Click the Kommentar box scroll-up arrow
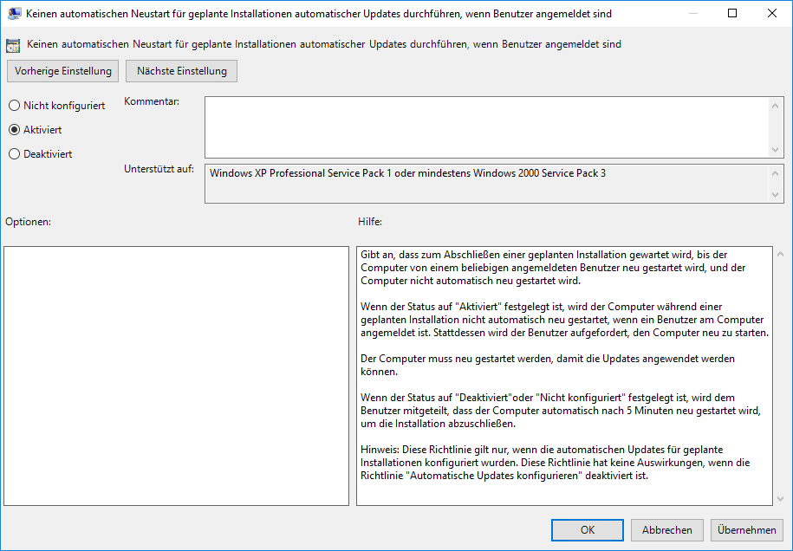Screen dimensions: 793x551 pos(776,105)
